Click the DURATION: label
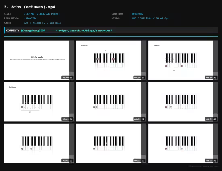 tap(118, 14)
